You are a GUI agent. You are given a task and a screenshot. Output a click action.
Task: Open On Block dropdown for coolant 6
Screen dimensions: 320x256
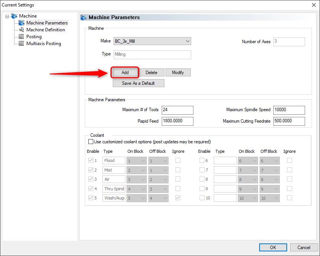pyautogui.click(x=248, y=161)
